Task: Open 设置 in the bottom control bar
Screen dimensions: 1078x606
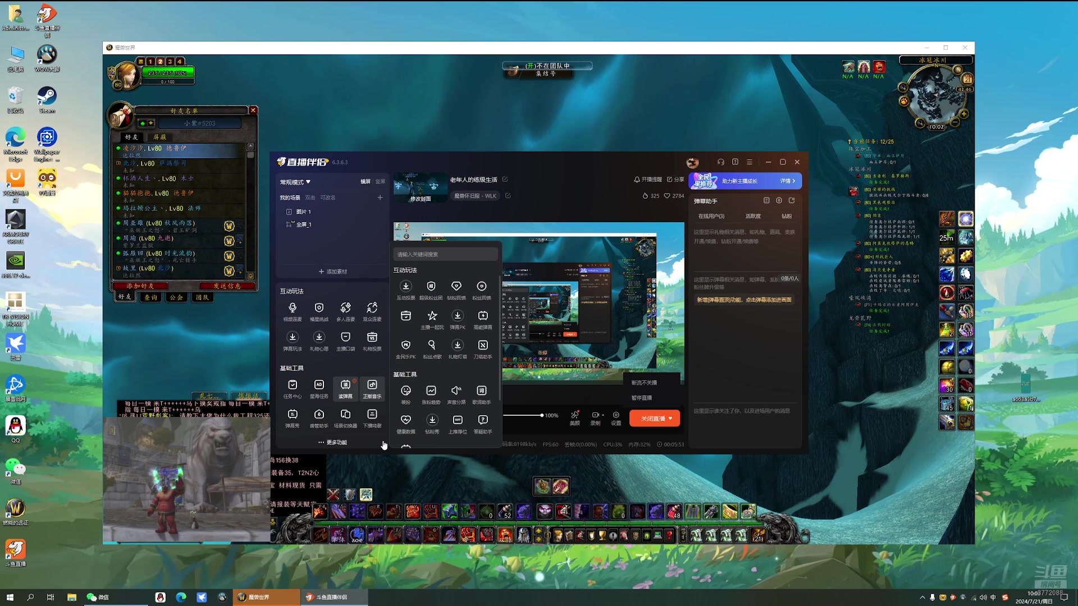Action: point(616,419)
